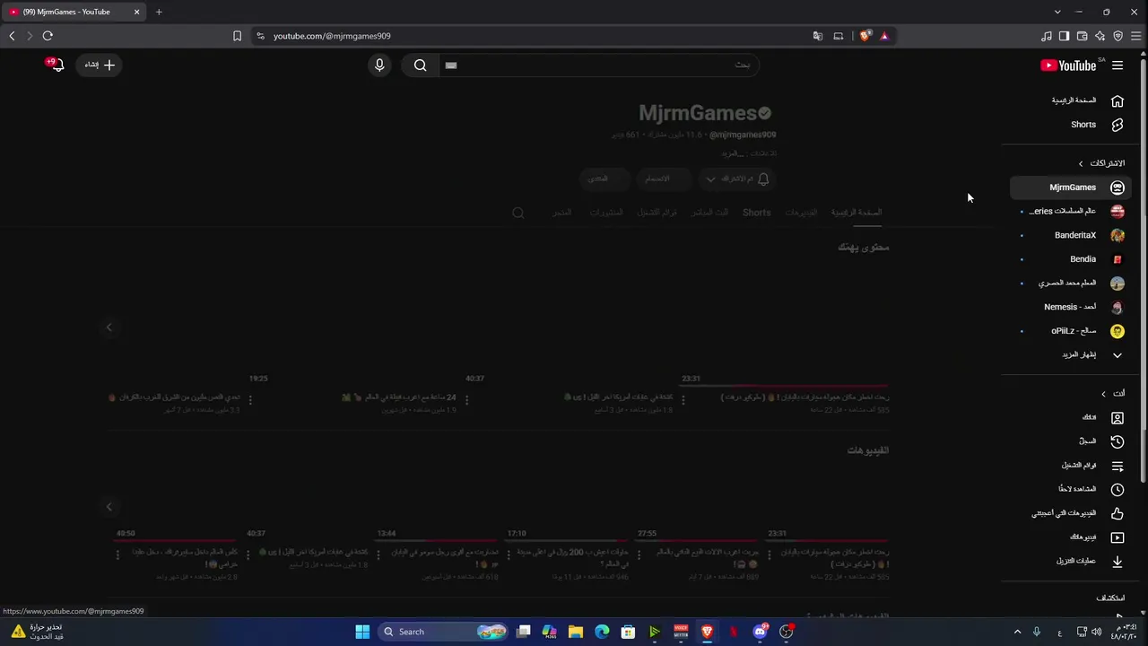Switch to the Live tab (البث المباشر)
This screenshot has height=646, width=1148.
point(710,213)
